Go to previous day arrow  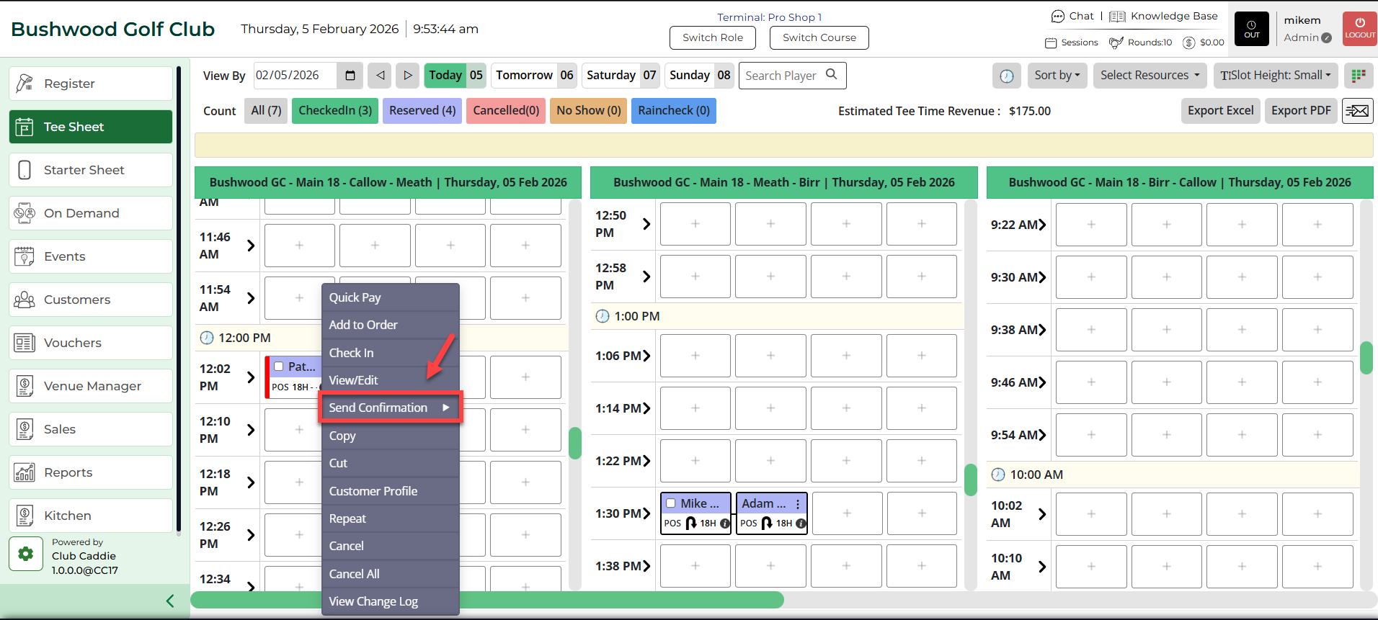click(380, 76)
